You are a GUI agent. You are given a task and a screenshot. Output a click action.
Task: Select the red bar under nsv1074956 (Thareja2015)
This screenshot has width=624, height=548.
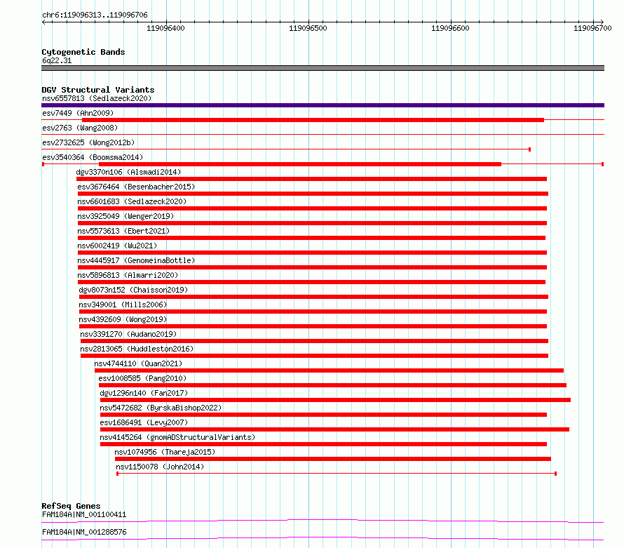[x=333, y=459]
